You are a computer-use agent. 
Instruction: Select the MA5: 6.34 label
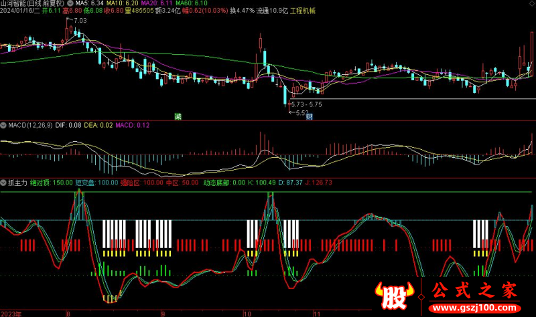[89, 3]
